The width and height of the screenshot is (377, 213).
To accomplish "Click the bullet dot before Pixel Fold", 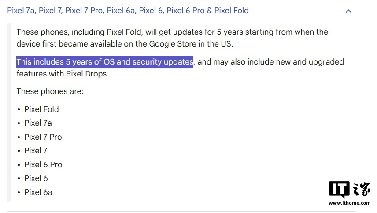I will pos(19,110).
